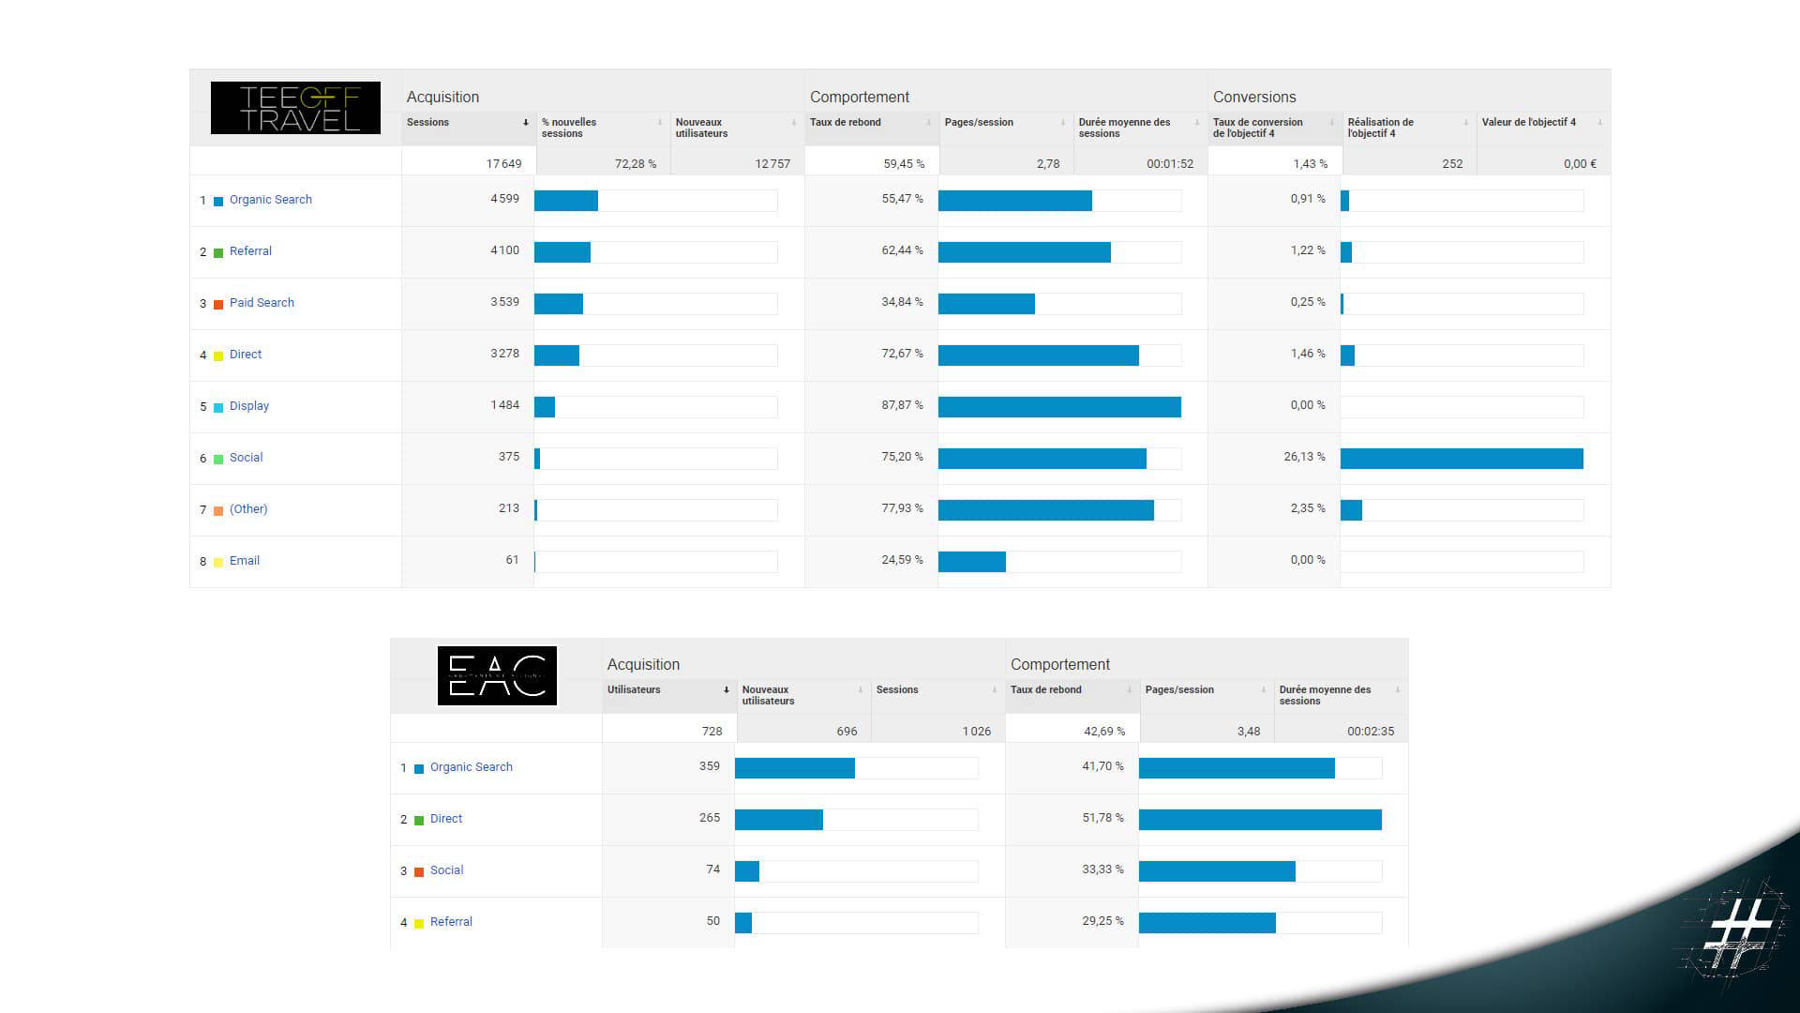Click the EAC logo image
This screenshot has width=1800, height=1013.
[497, 675]
